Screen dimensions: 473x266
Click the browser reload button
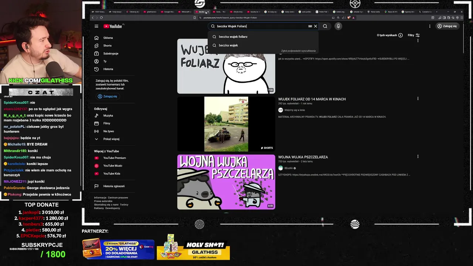pos(101,18)
